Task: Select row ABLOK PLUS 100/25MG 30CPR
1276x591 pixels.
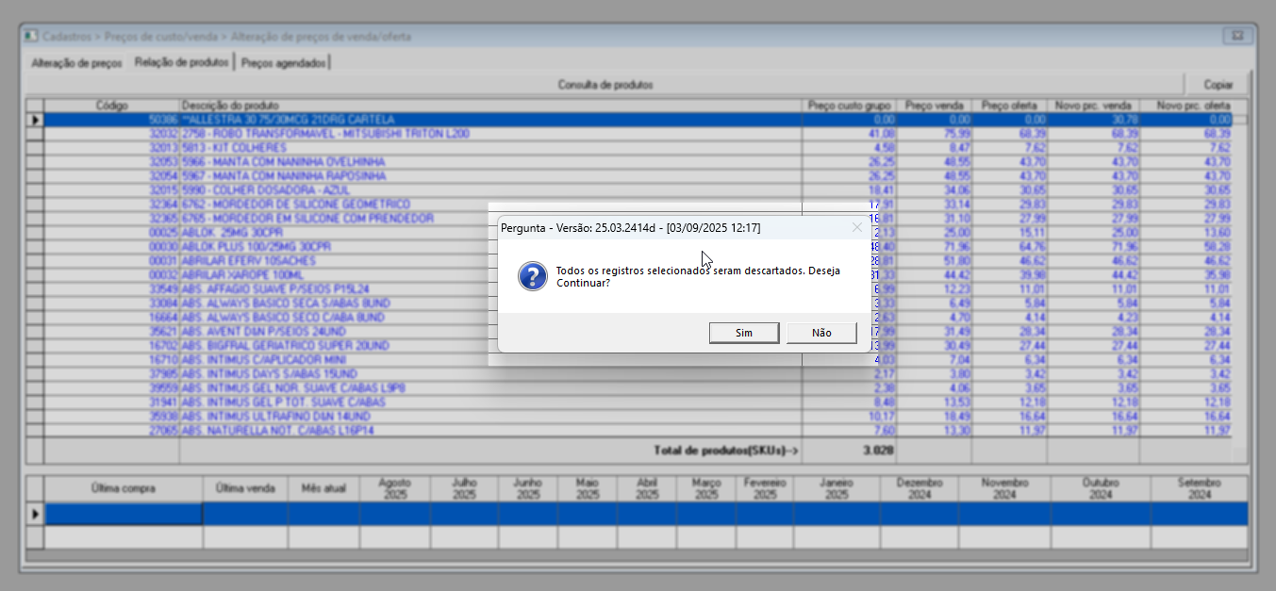Action: 638,247
